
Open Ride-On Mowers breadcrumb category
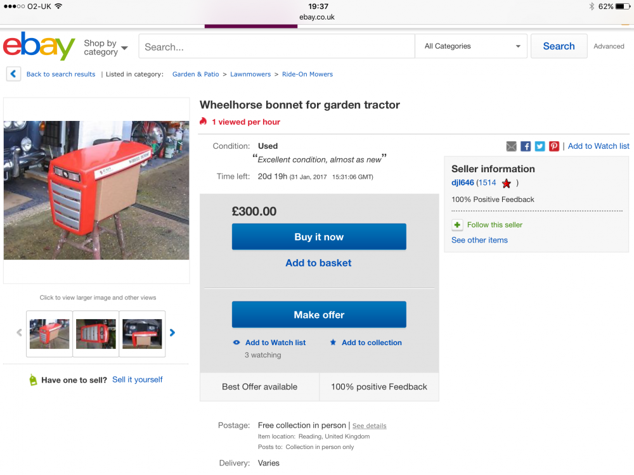tap(307, 74)
